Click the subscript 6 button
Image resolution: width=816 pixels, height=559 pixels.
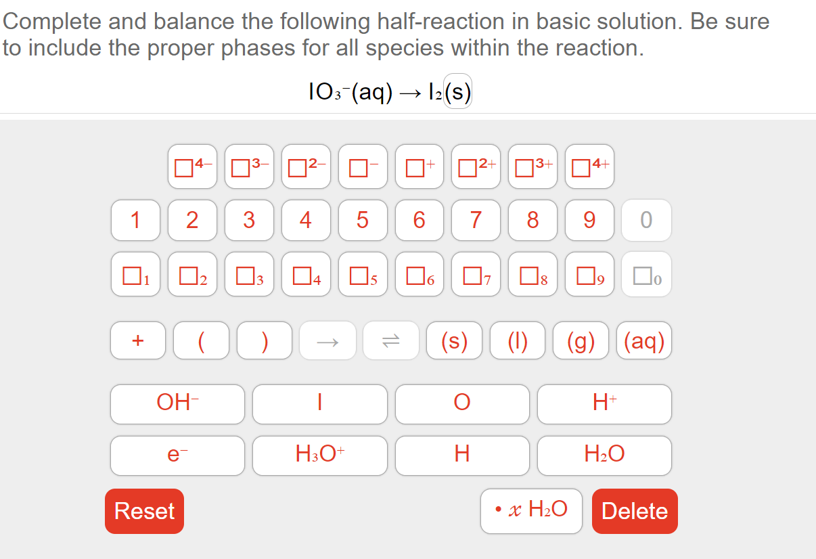pos(419,274)
